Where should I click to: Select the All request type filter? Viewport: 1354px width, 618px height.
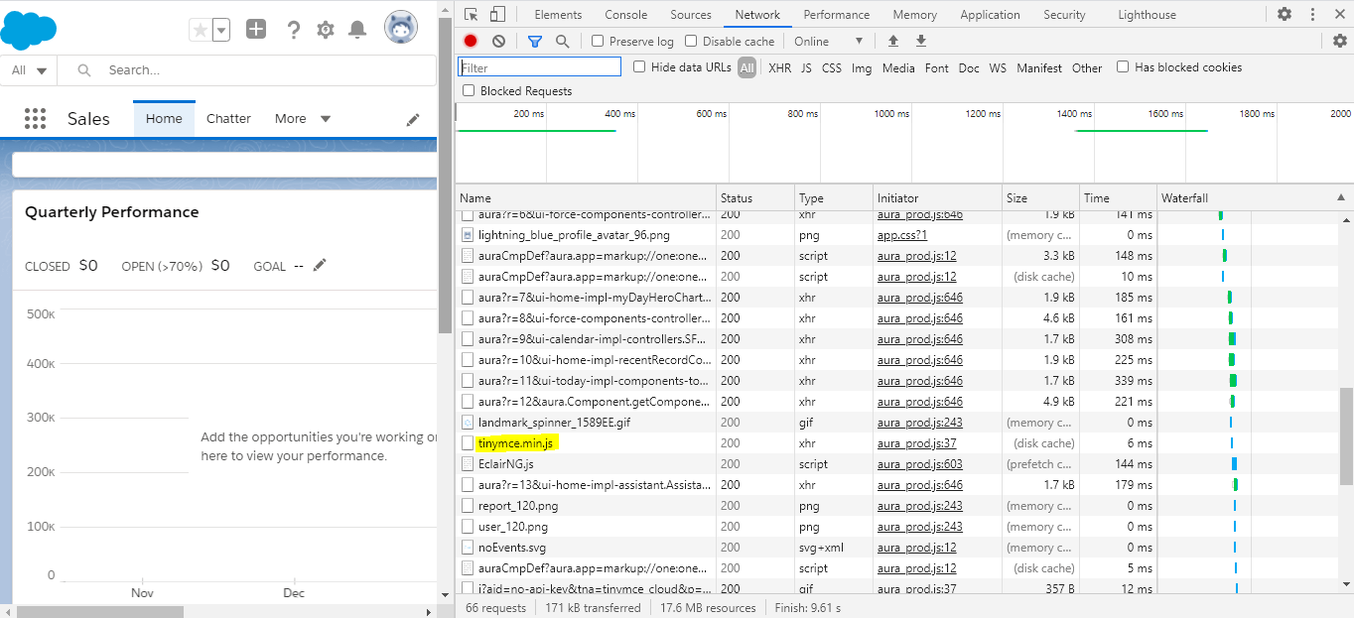coord(746,68)
